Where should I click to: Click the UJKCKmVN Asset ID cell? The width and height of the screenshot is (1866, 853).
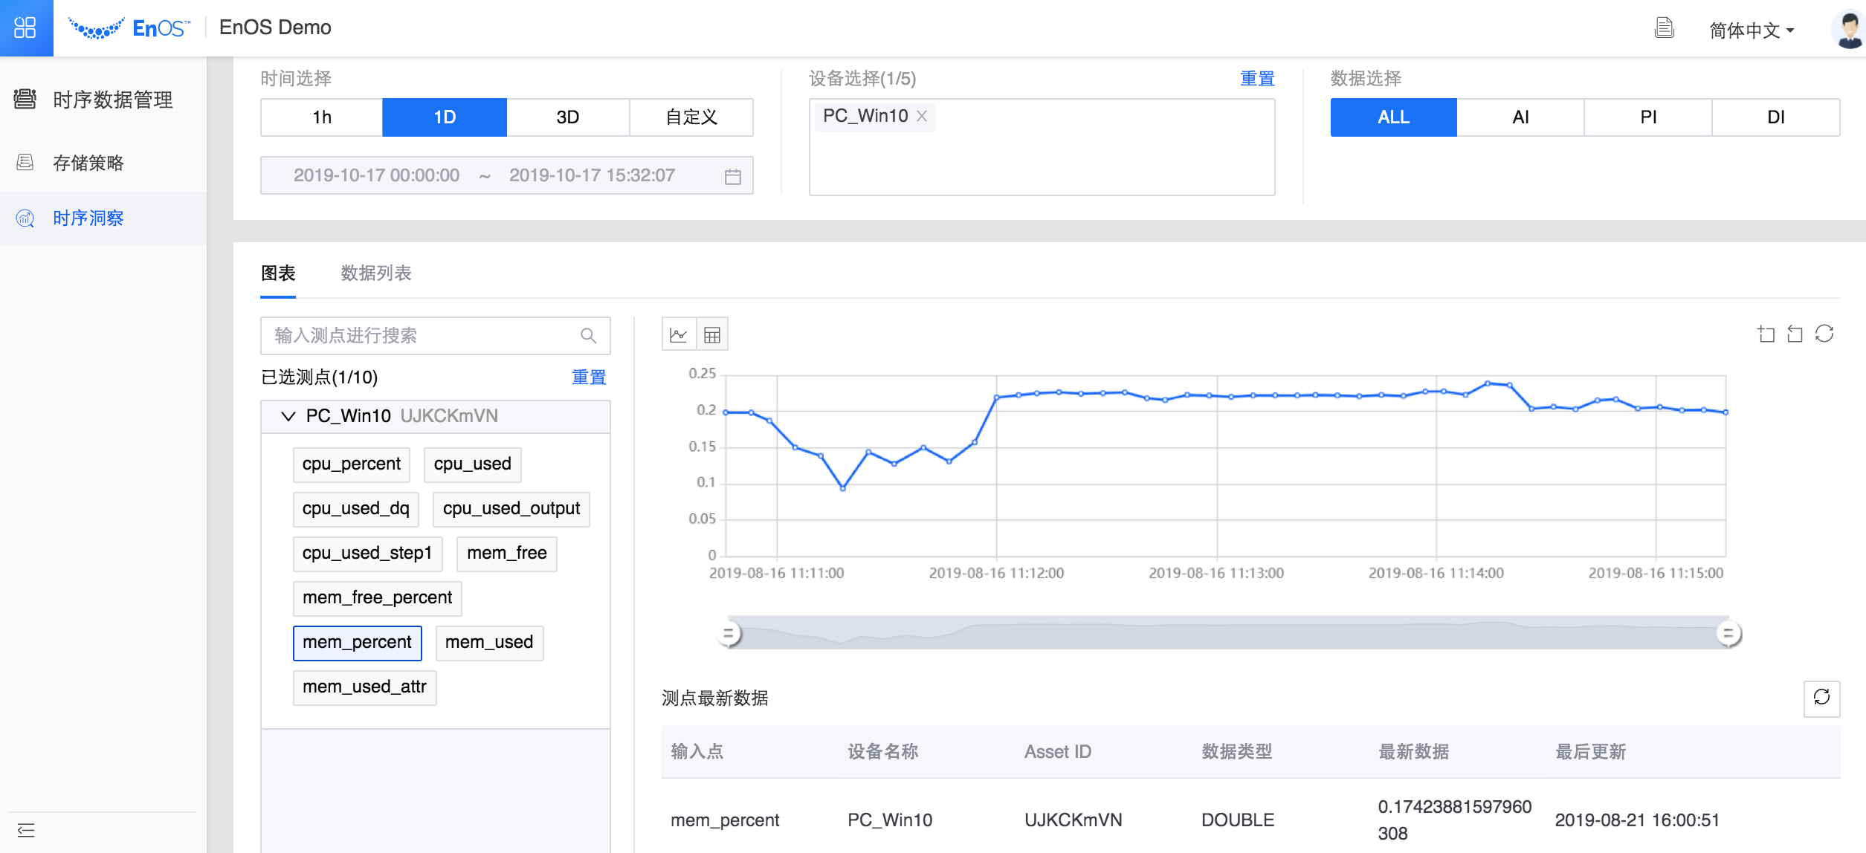[1074, 820]
